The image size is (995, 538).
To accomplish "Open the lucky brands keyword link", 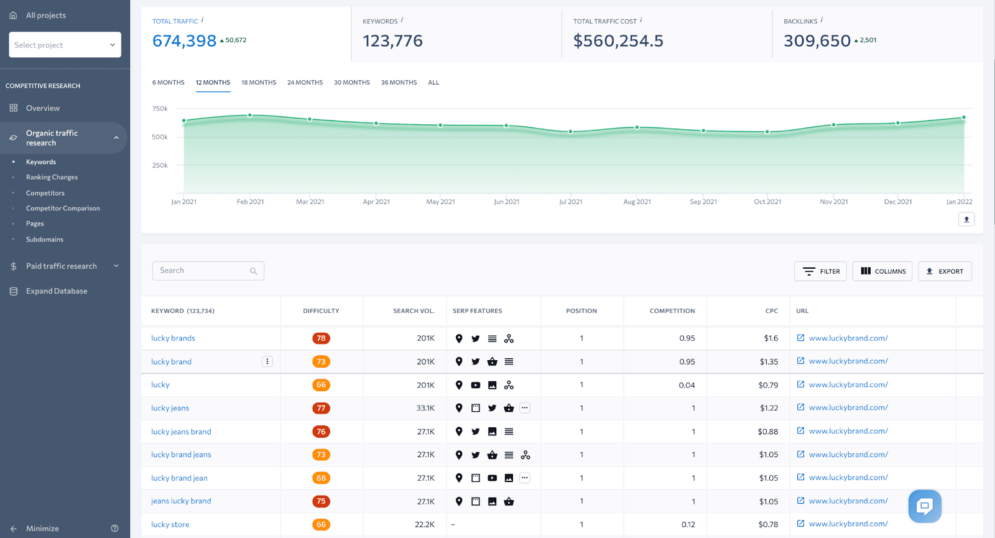I will point(173,338).
